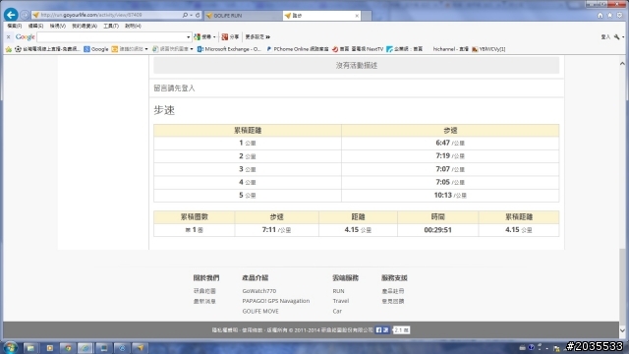Open Windows Start button
629x354 pixels.
tap(11, 347)
